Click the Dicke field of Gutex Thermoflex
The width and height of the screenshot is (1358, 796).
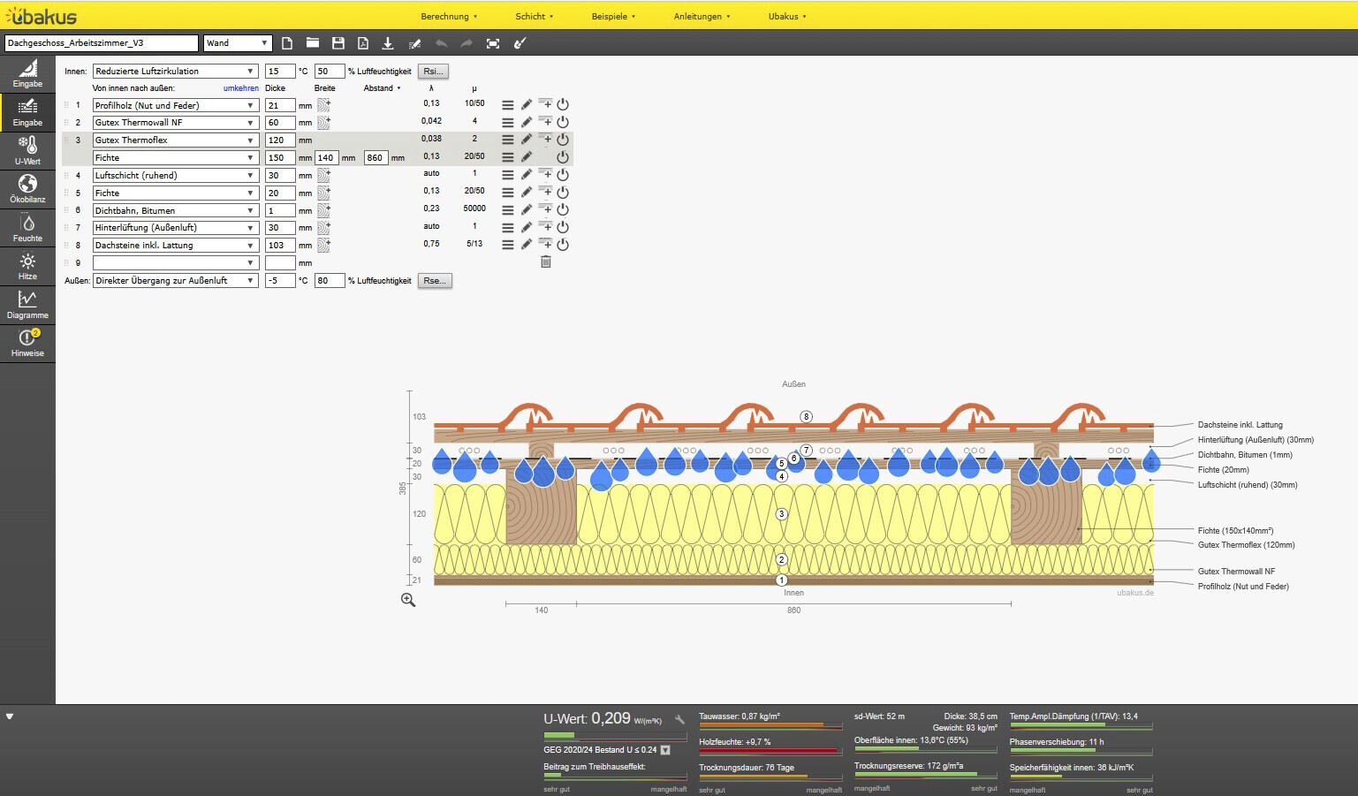(279, 140)
